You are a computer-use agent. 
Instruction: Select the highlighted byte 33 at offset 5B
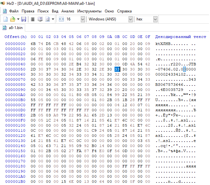[x=117, y=69]
